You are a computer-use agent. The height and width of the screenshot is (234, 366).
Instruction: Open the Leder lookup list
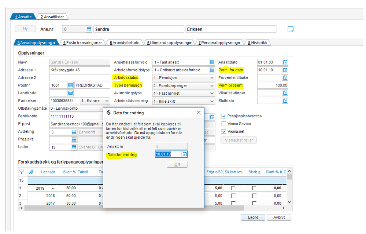(74, 147)
